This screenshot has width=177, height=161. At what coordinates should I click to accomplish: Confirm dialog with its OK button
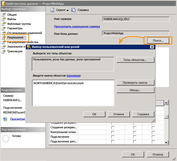pyautogui.click(x=94, y=114)
